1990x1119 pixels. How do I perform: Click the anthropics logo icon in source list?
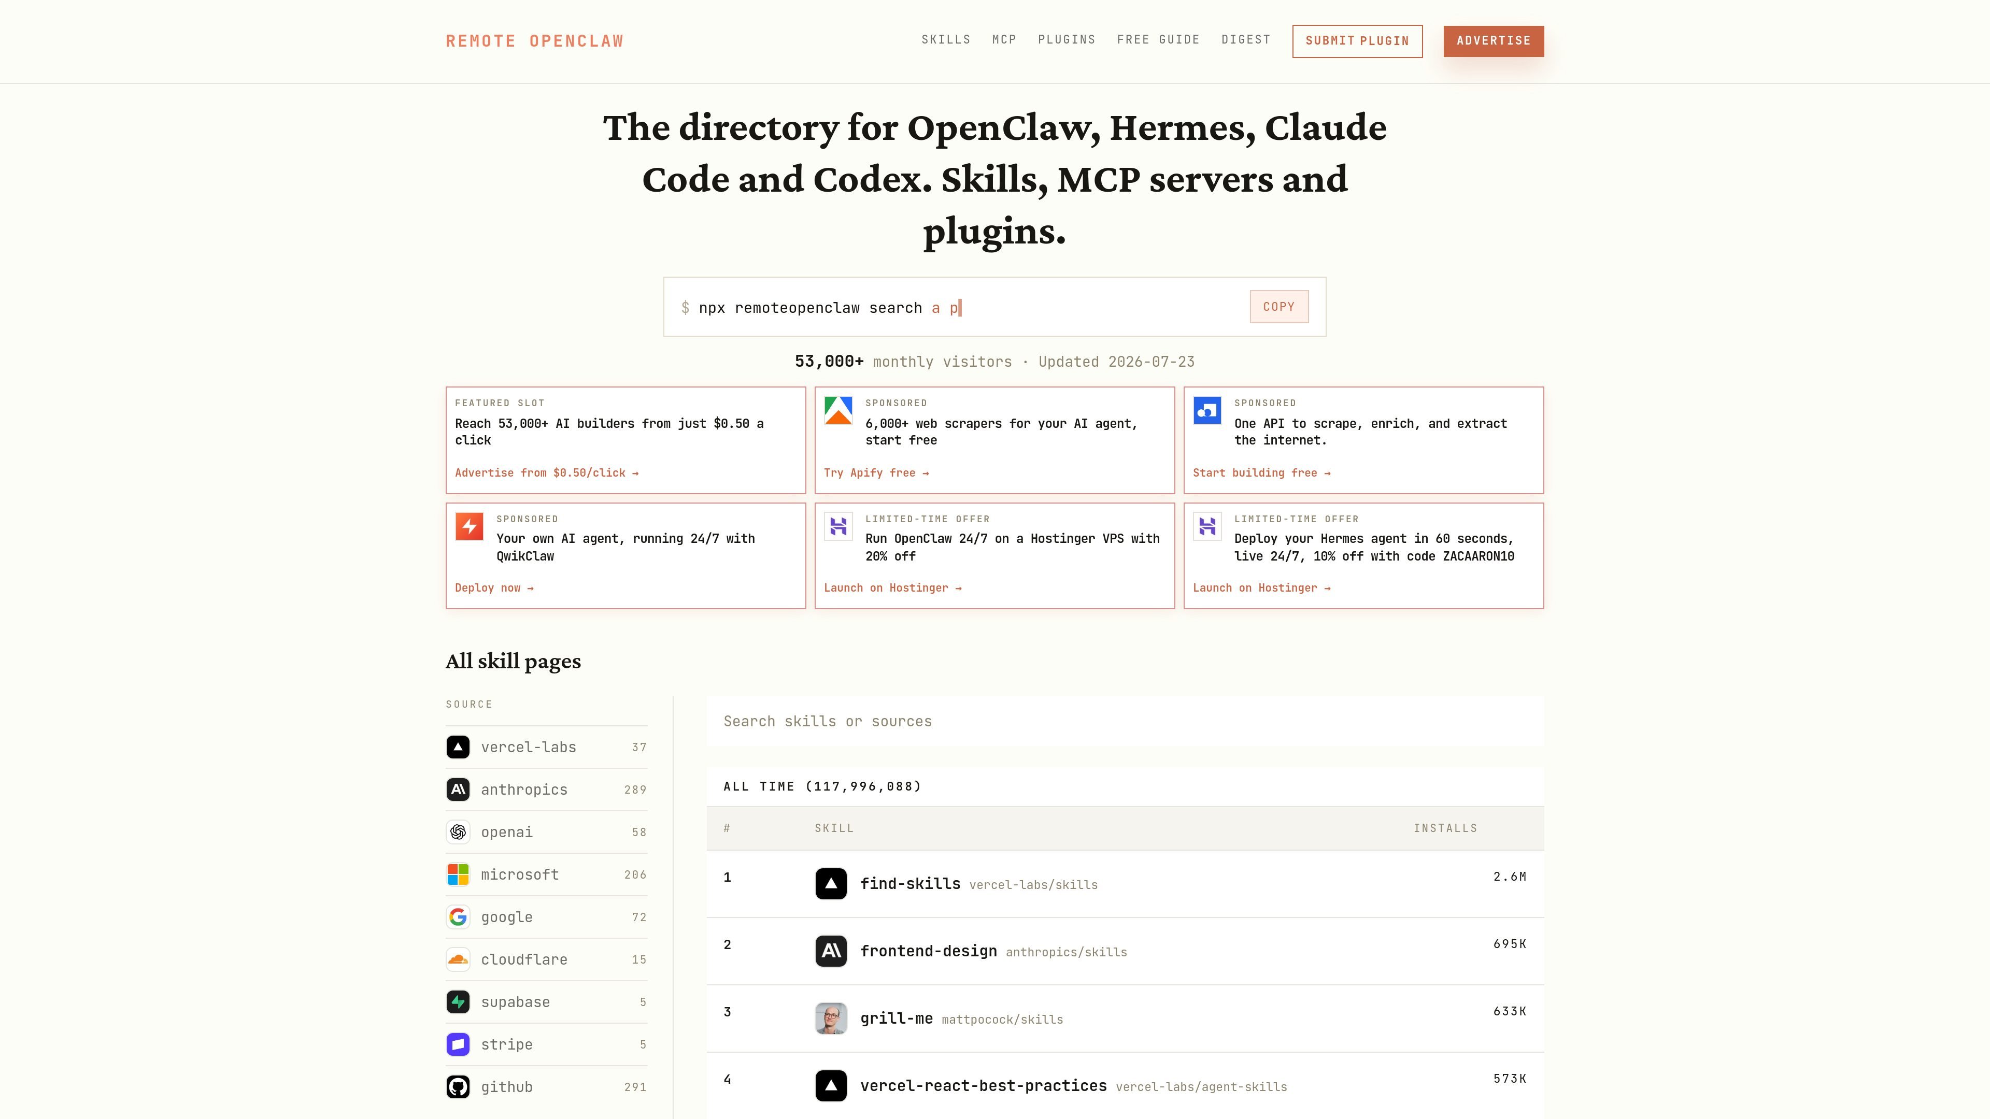[458, 789]
